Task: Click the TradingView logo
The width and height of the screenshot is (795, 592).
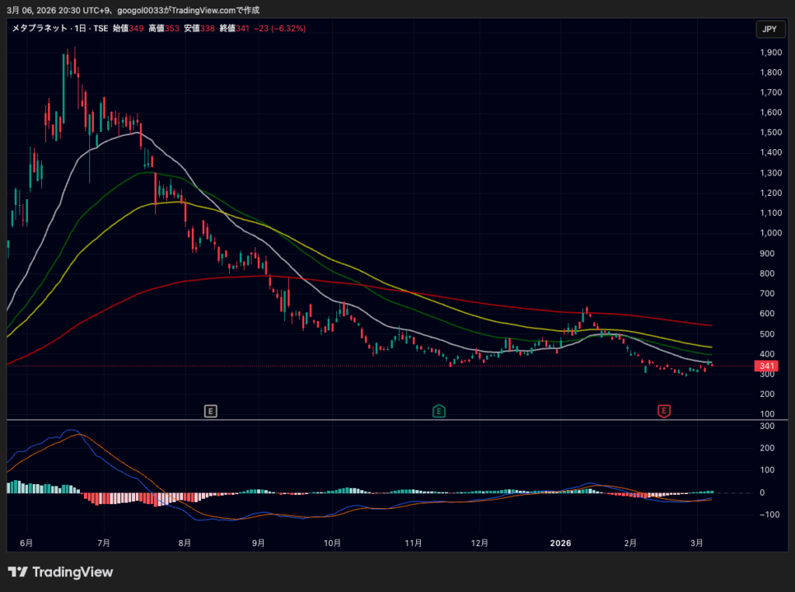Action: pyautogui.click(x=61, y=573)
